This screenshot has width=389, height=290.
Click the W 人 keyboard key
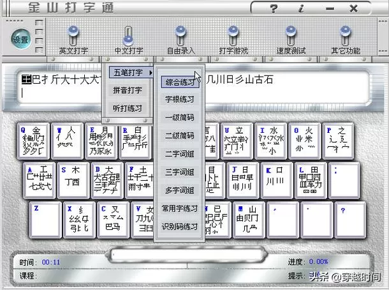[x=67, y=141]
